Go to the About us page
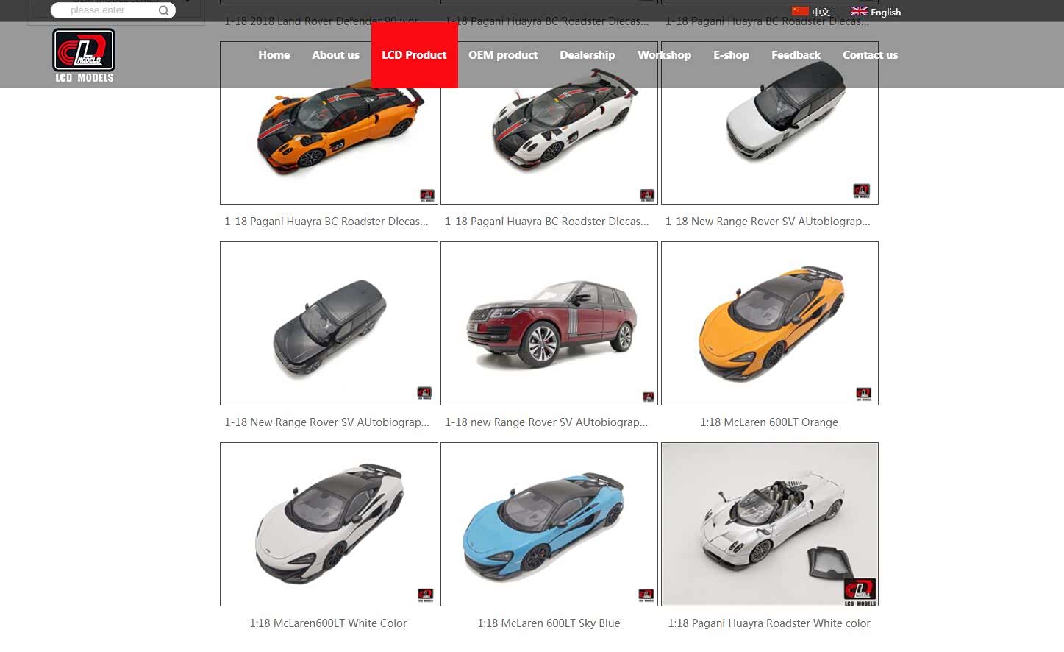 [x=335, y=55]
